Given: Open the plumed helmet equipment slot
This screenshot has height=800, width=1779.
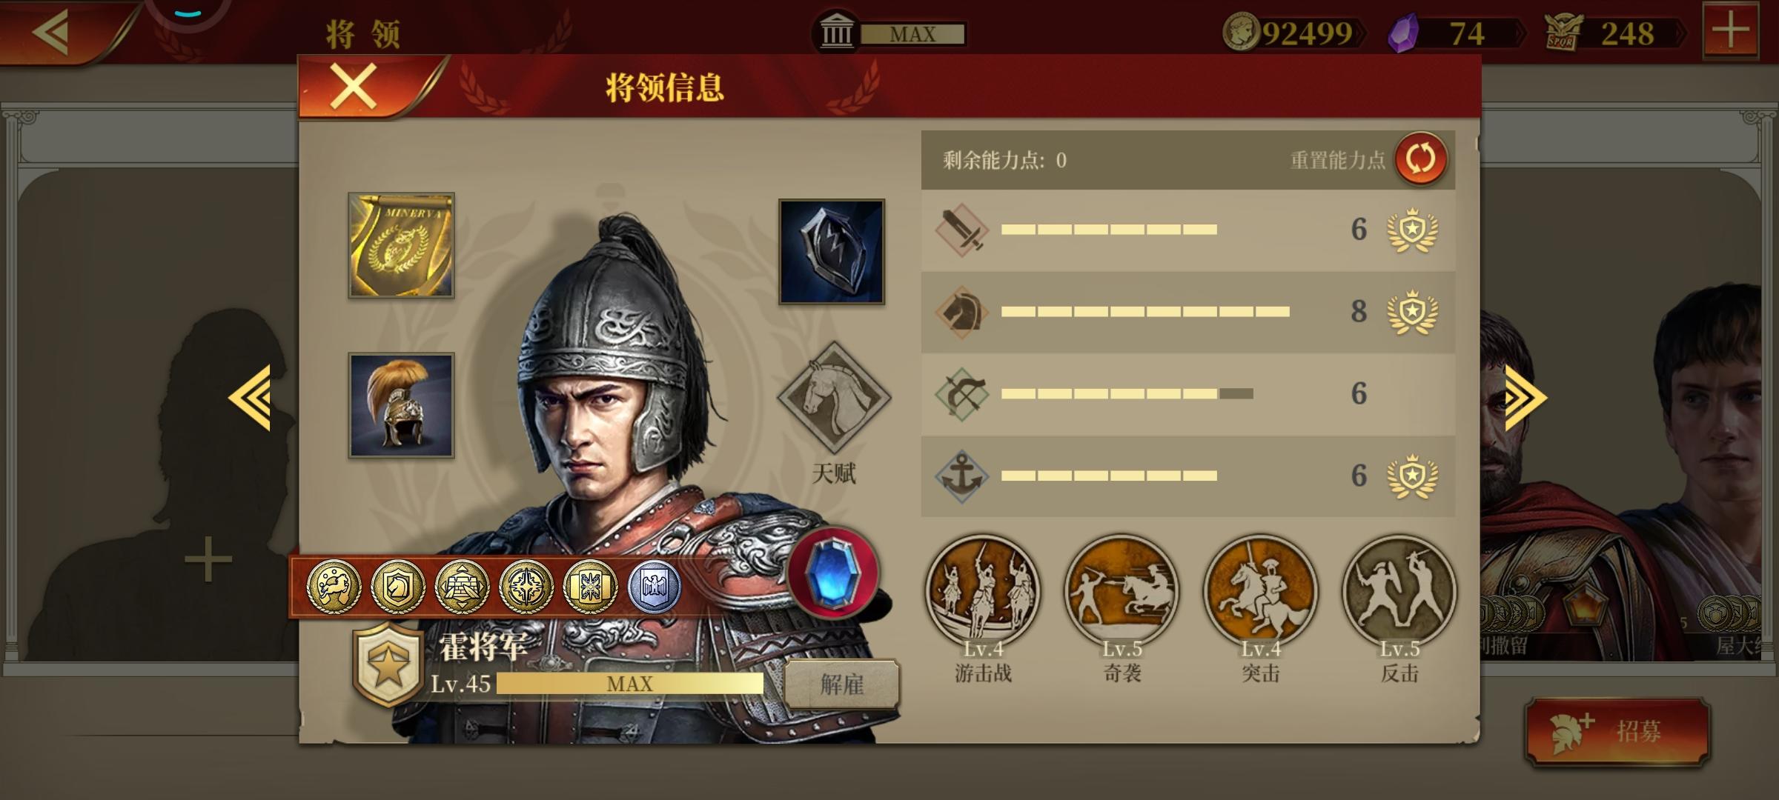Looking at the screenshot, I should point(401,405).
